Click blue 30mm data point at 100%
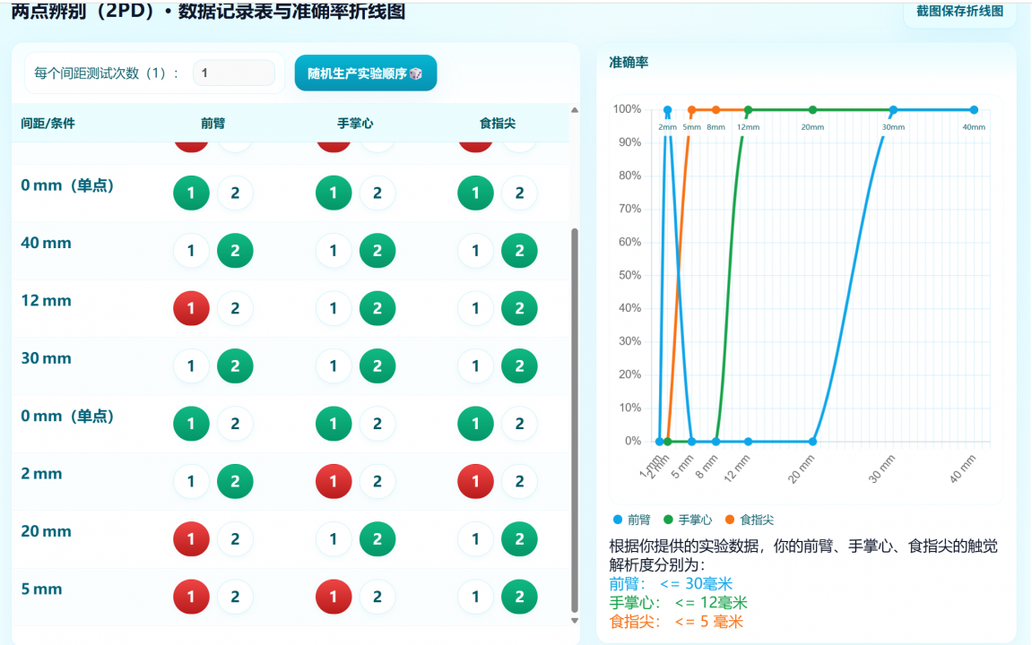 [x=893, y=110]
